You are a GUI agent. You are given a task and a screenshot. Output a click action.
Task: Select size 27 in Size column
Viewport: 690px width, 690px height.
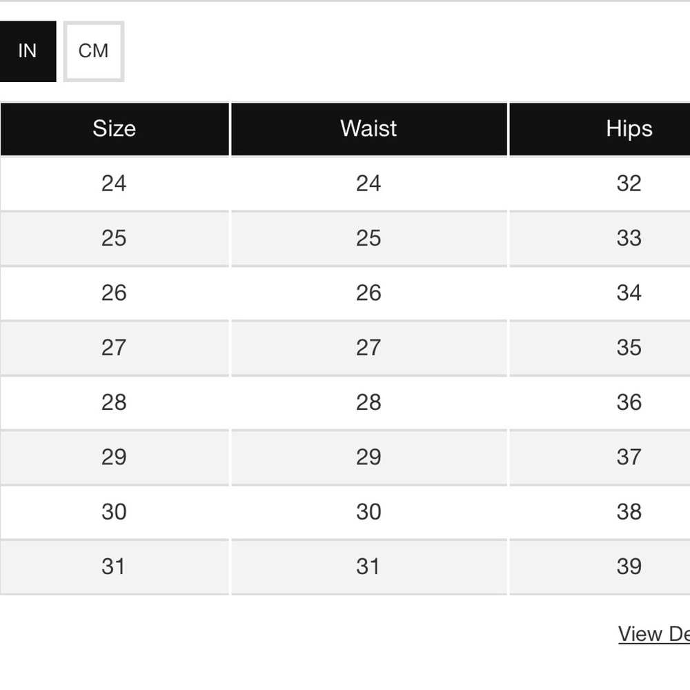(115, 348)
